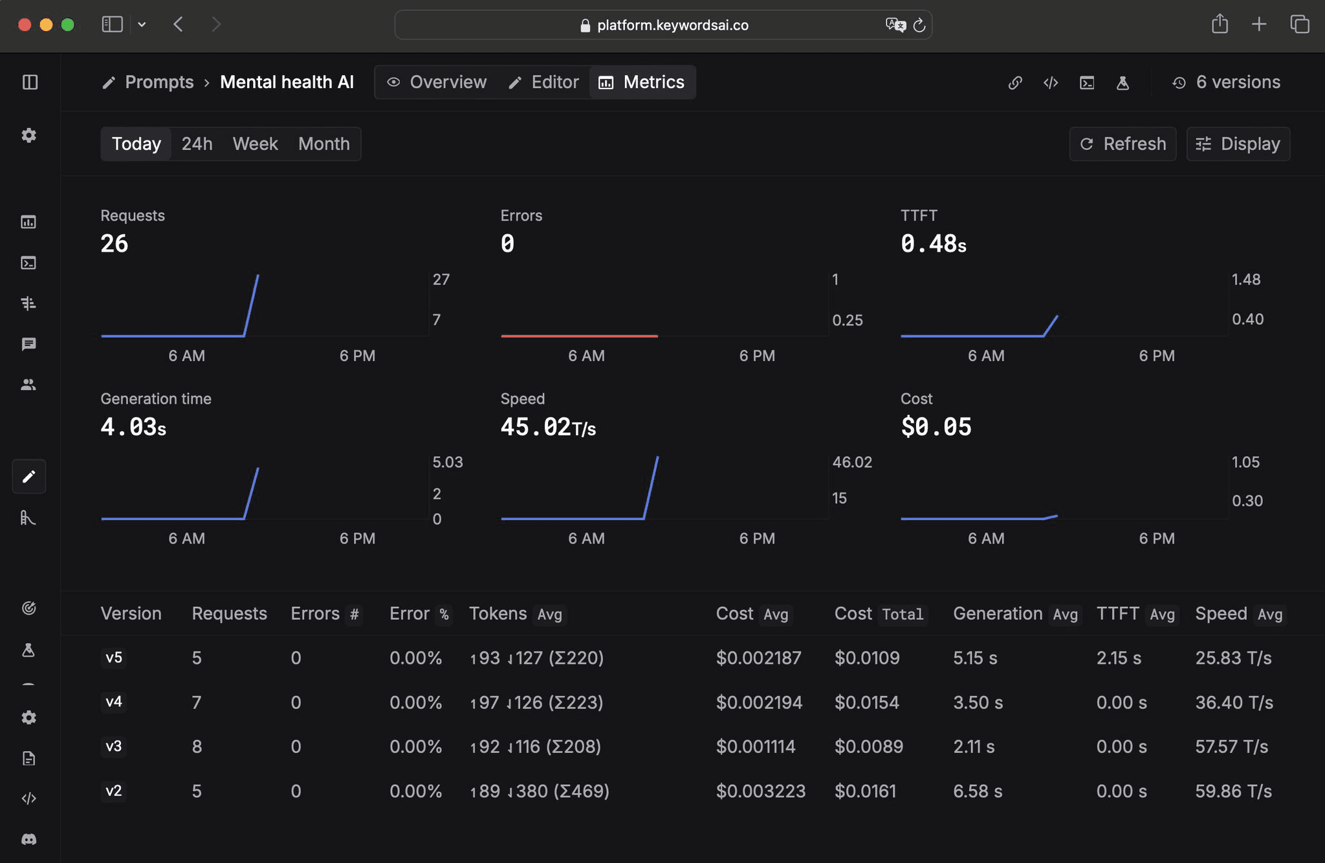The width and height of the screenshot is (1325, 863).
Task: Open the Discord icon in left sidebar
Action: pos(29,839)
